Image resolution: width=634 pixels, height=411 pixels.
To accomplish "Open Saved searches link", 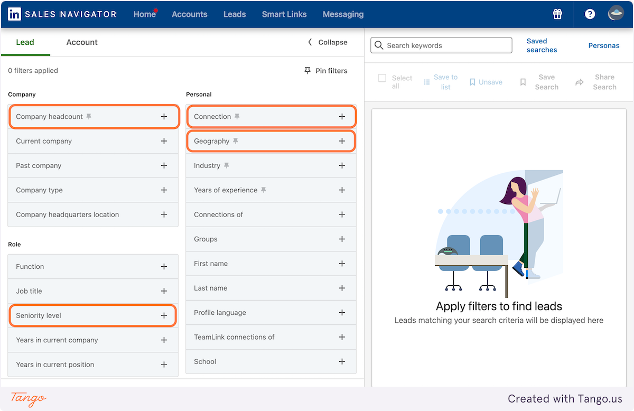I will click(542, 45).
